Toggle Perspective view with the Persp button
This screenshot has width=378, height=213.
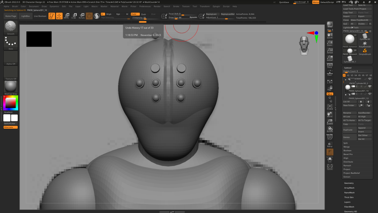[330, 66]
